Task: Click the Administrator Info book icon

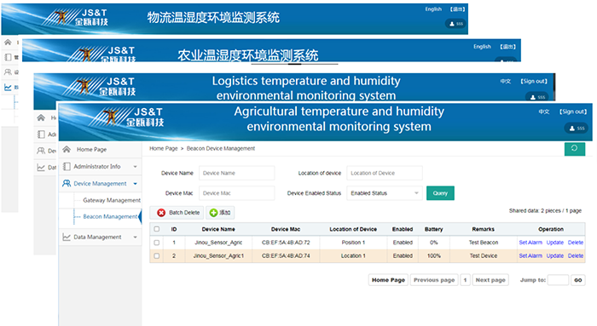Action: tap(67, 167)
